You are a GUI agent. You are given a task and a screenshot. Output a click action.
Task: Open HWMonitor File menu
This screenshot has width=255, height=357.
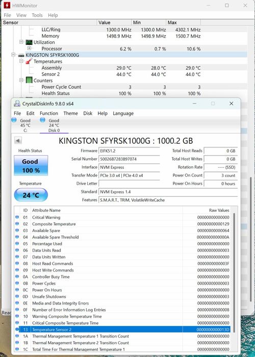coord(7,15)
